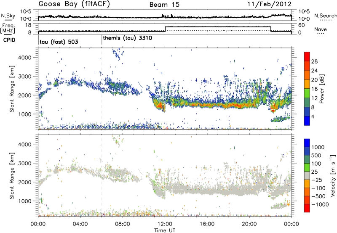Click the '-1000' tick on the velocity colorbar
The width and height of the screenshot is (337, 233).
pos(320,204)
